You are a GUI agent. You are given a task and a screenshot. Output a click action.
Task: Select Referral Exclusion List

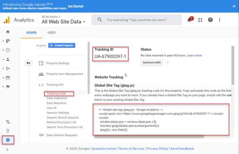[x=61, y=122]
